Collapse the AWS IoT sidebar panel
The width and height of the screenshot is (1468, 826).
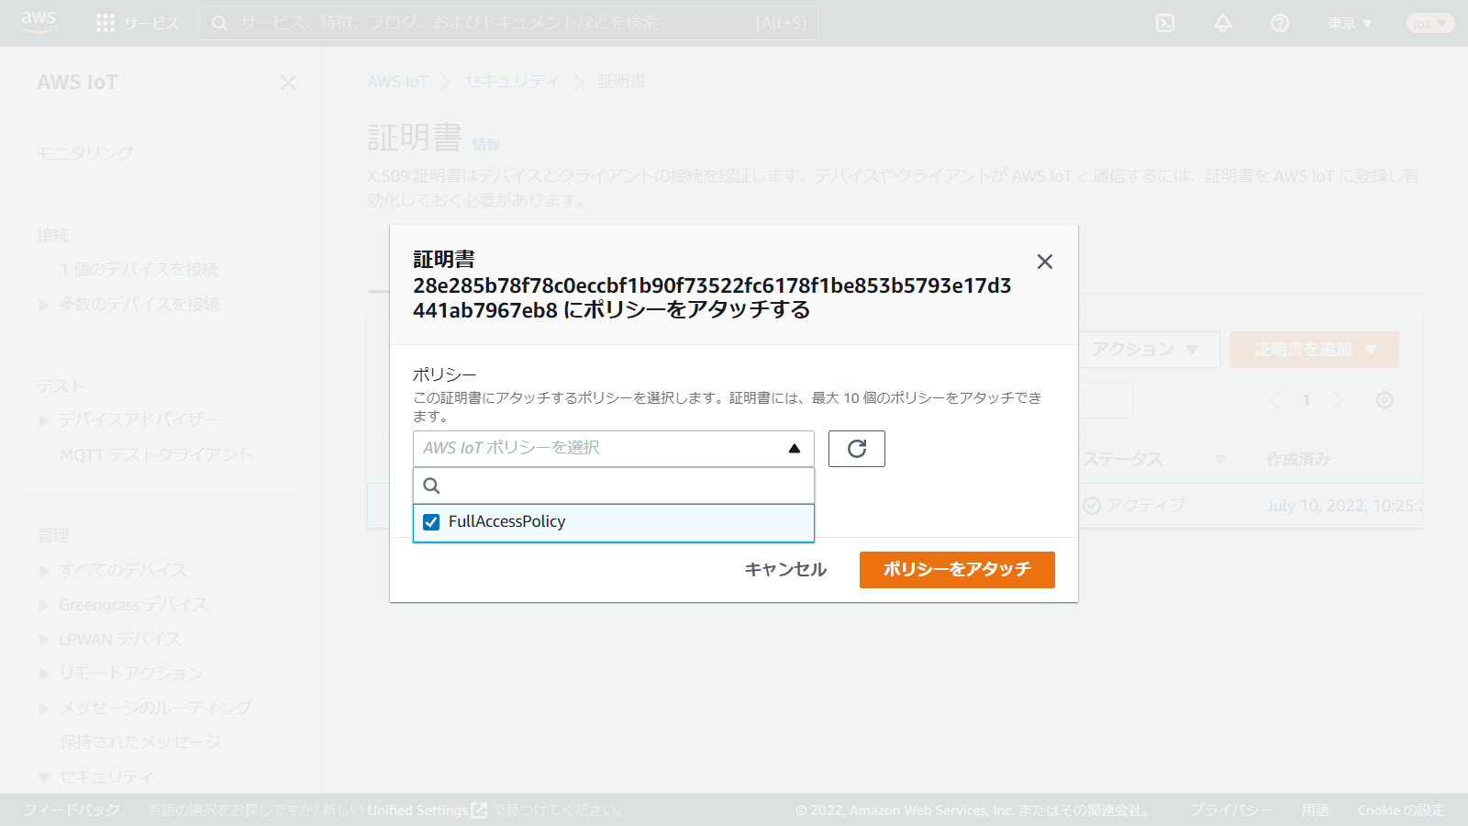point(287,83)
